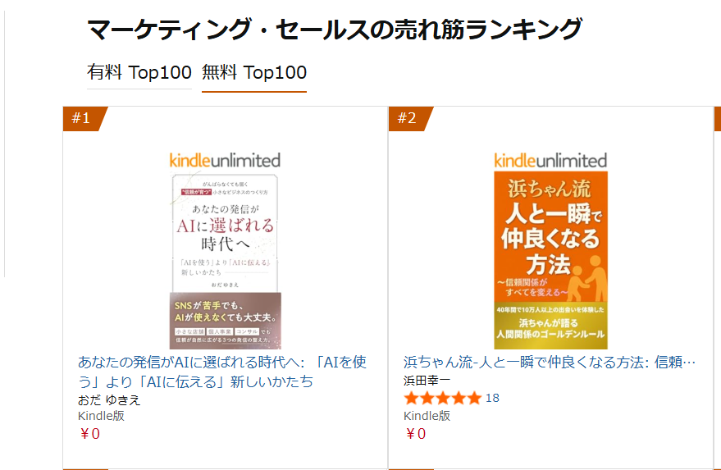Click the #1 rank badge

coord(81,119)
